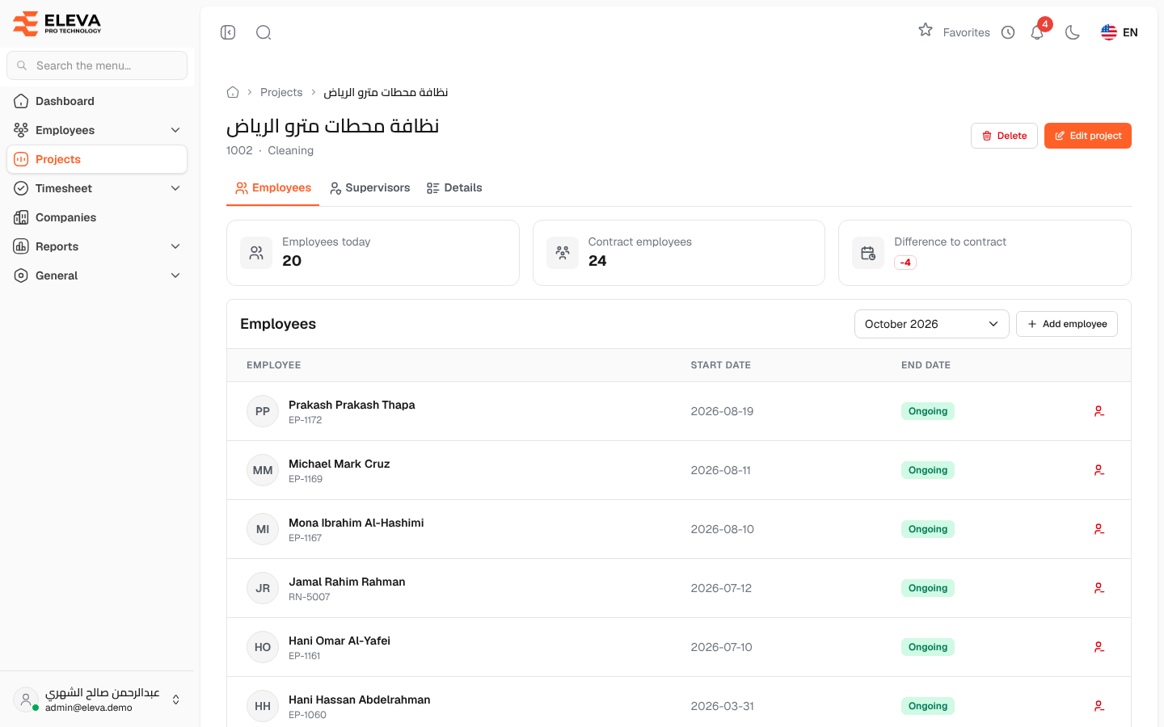Open the admin user account switcher
Image resolution: width=1164 pixels, height=727 pixels.
point(97,700)
